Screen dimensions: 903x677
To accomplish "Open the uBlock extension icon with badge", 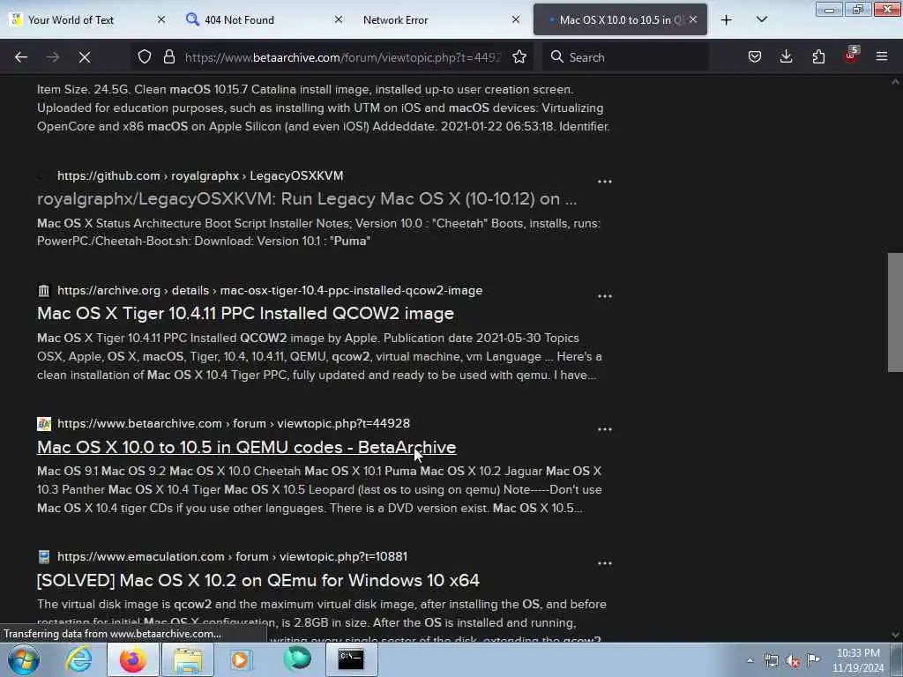I will 851,56.
